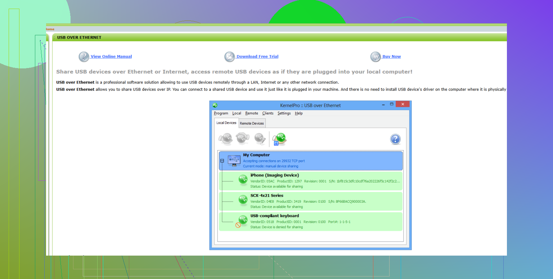This screenshot has width=553, height=279.
Task: Click the question-mark icon beside View Online Manual
Action: [x=84, y=57]
